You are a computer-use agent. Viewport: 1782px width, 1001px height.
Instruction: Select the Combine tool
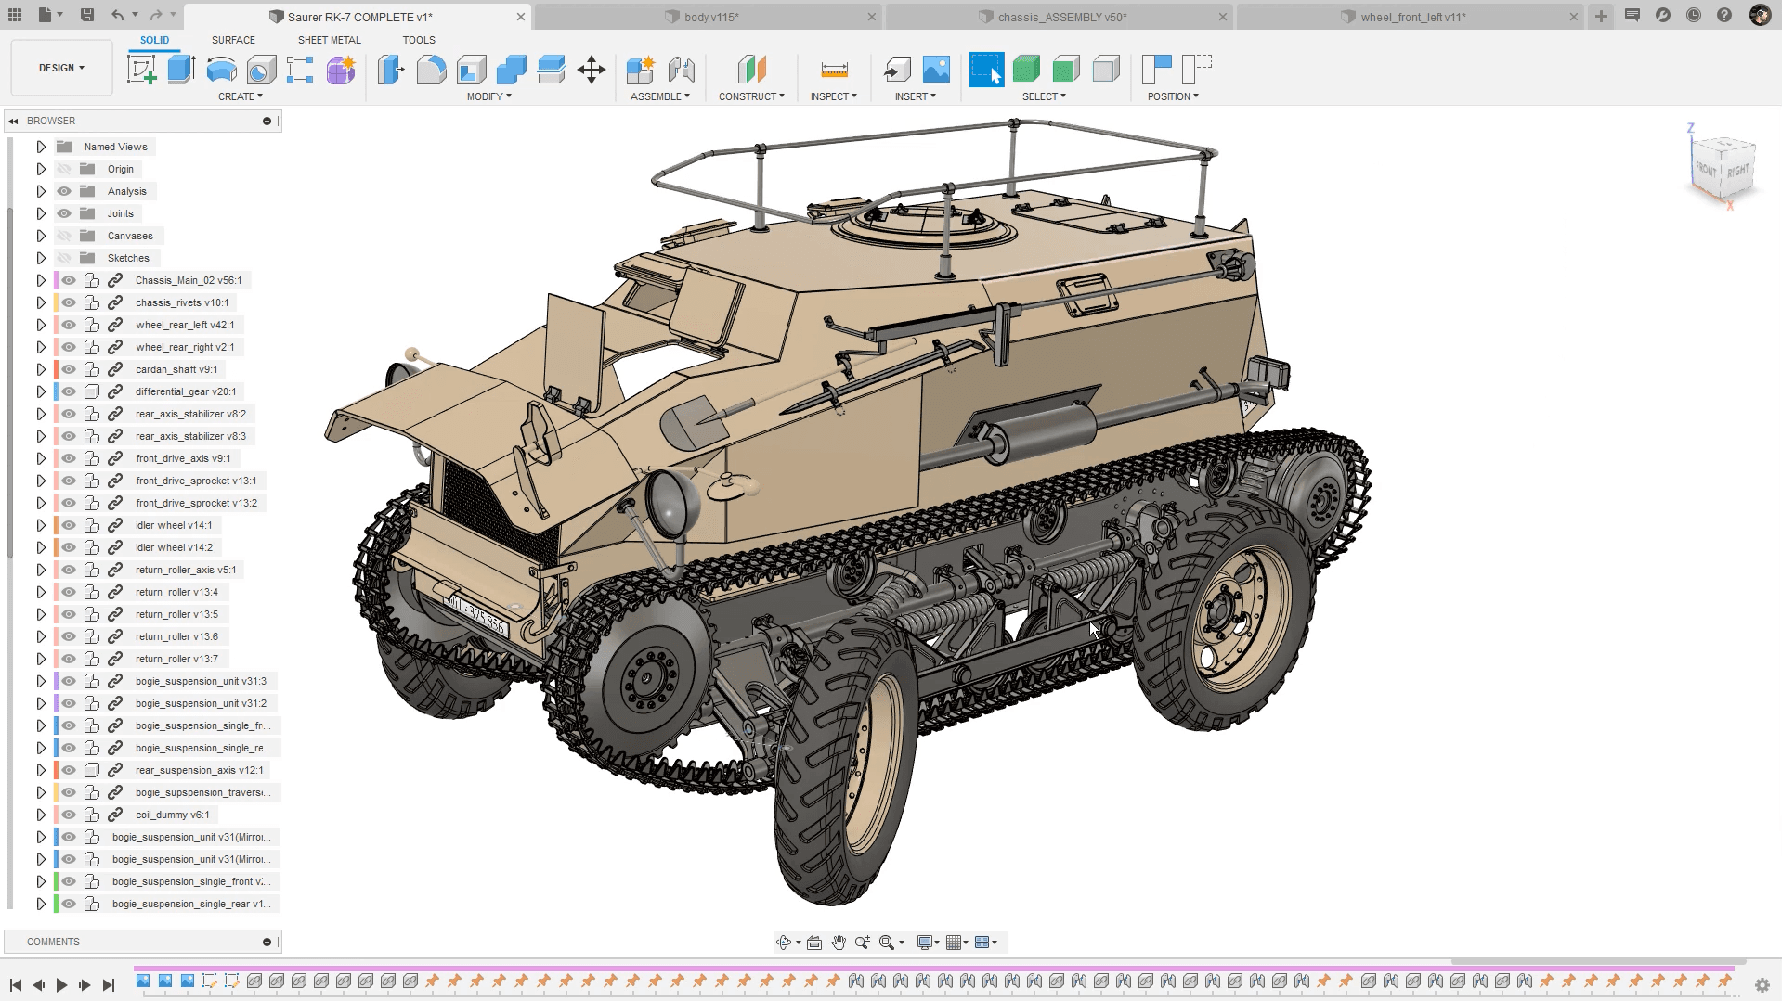coord(511,70)
